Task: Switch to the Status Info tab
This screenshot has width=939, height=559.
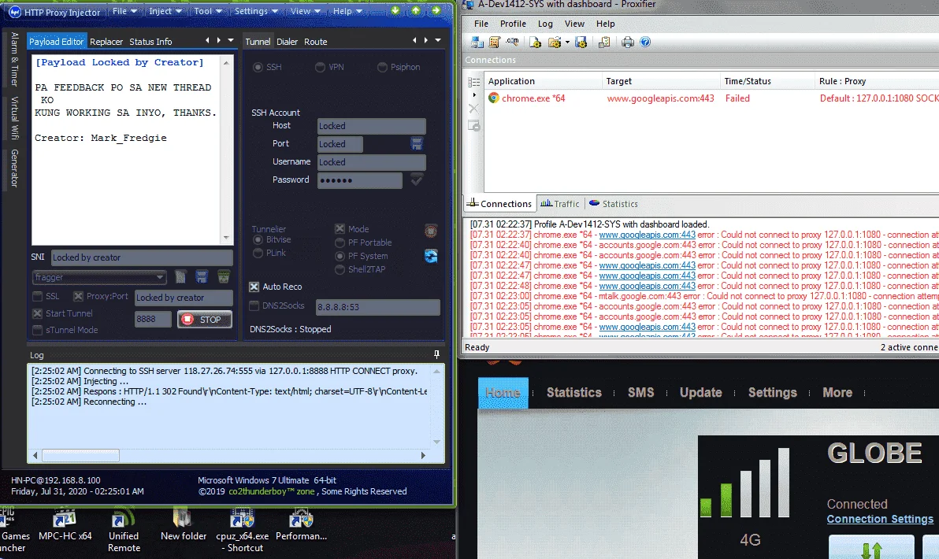Action: click(150, 41)
